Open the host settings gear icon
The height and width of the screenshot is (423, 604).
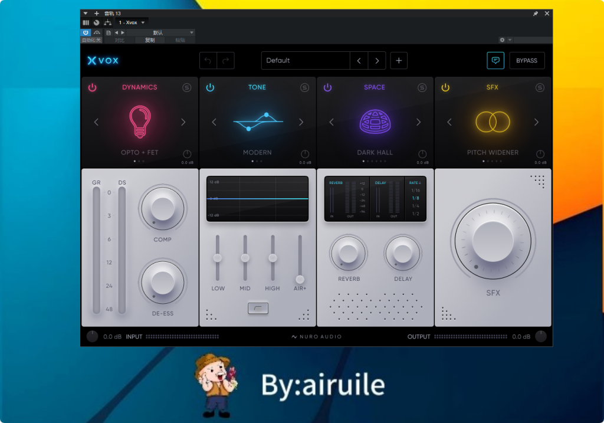pyautogui.click(x=502, y=40)
